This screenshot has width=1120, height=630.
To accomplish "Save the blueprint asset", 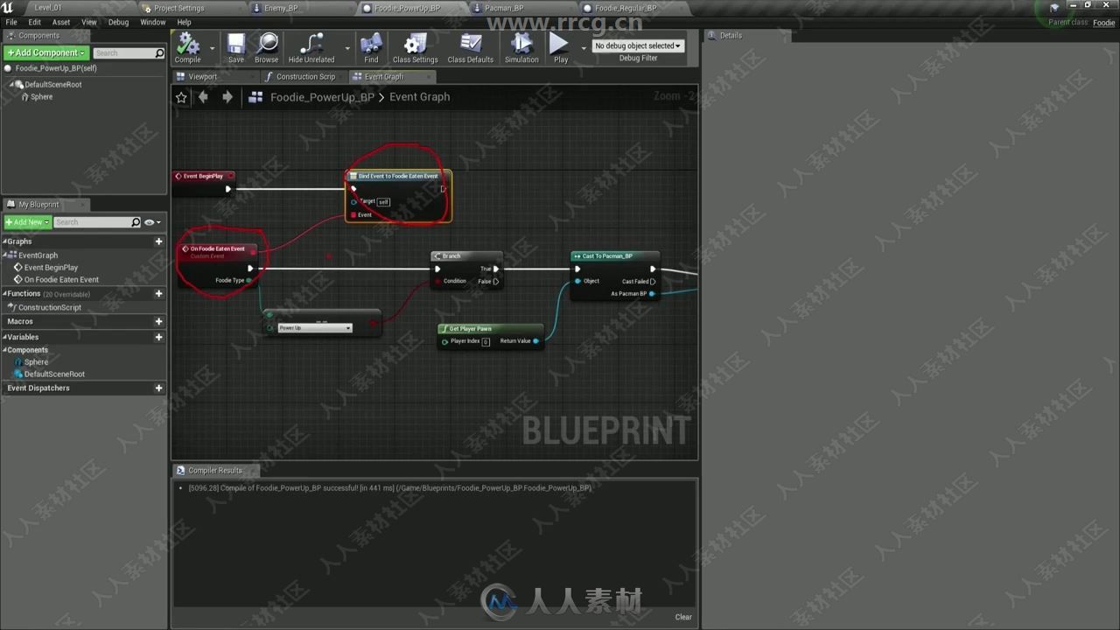I will click(236, 48).
